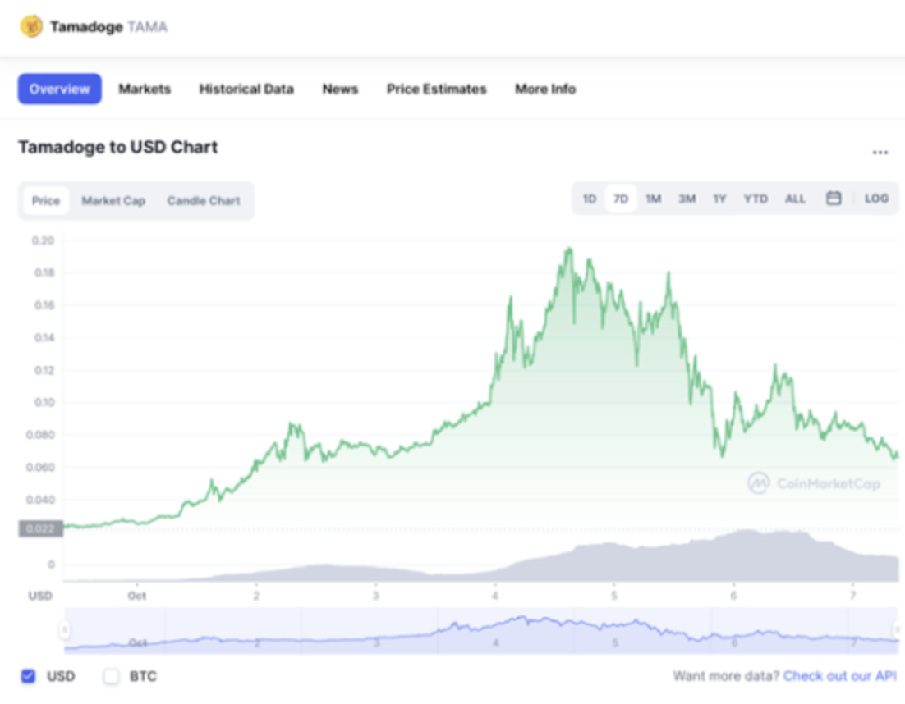Click right handle of range navigator

(x=898, y=629)
